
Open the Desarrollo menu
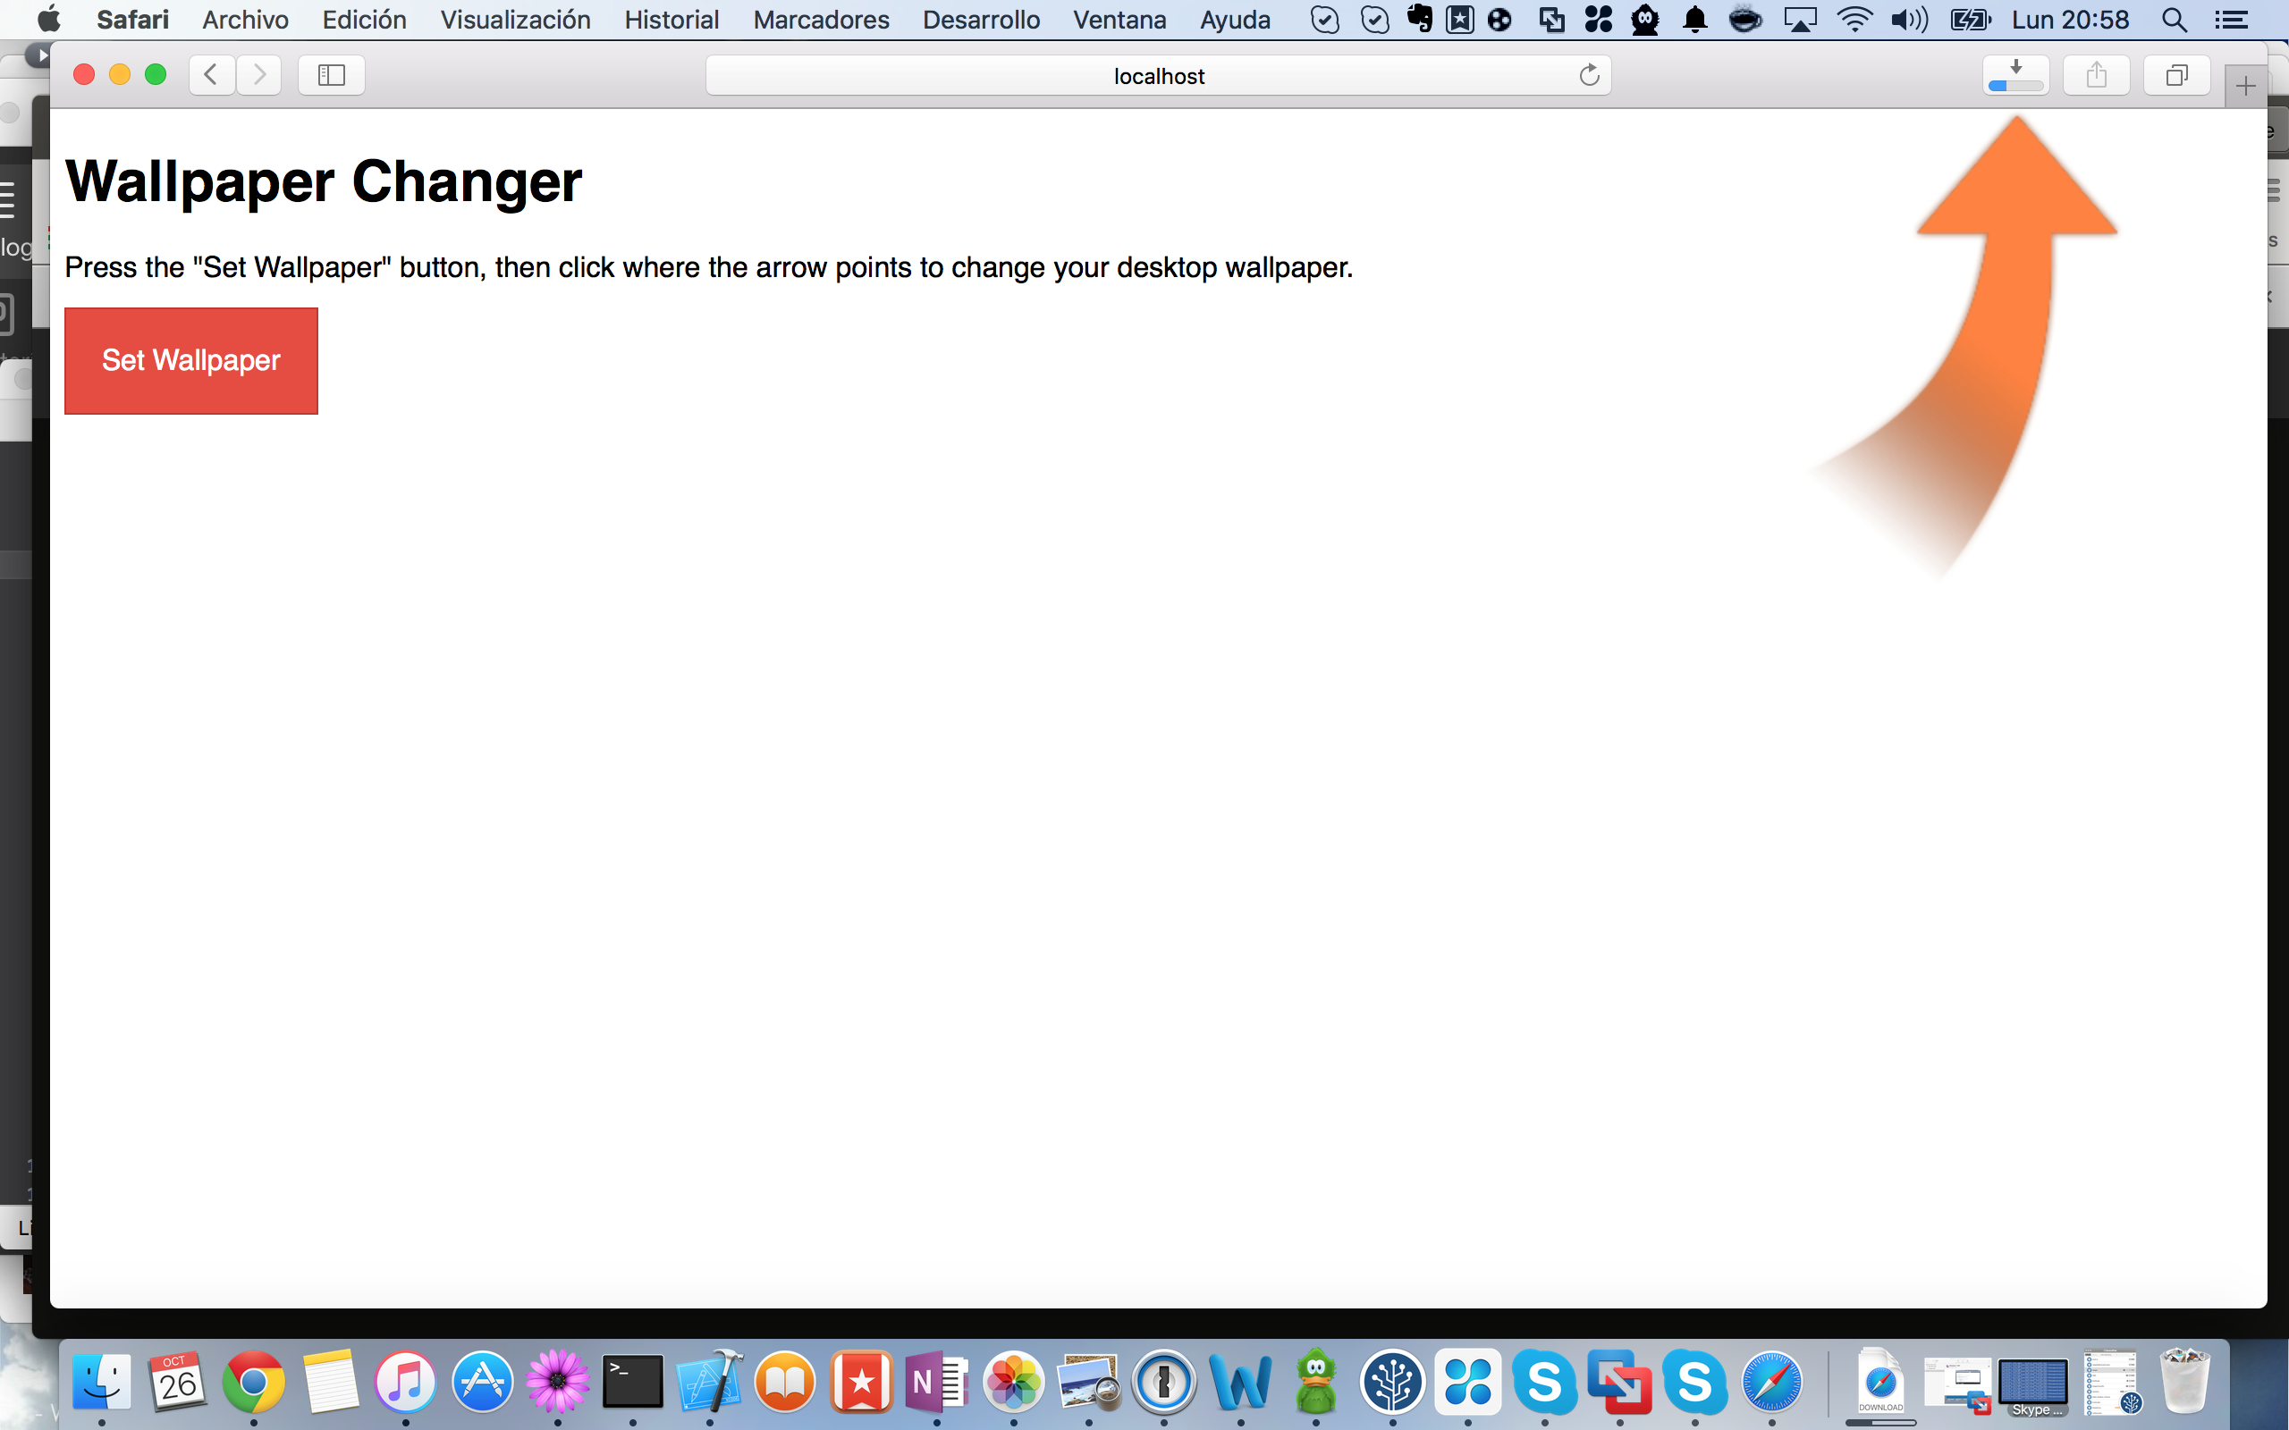(981, 20)
